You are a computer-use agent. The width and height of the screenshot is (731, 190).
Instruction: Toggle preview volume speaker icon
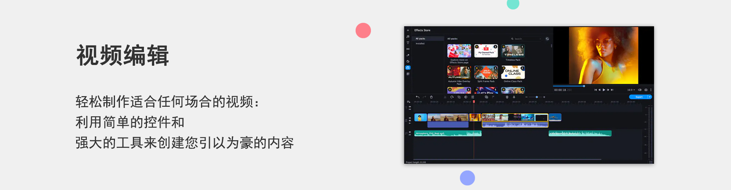click(x=640, y=90)
